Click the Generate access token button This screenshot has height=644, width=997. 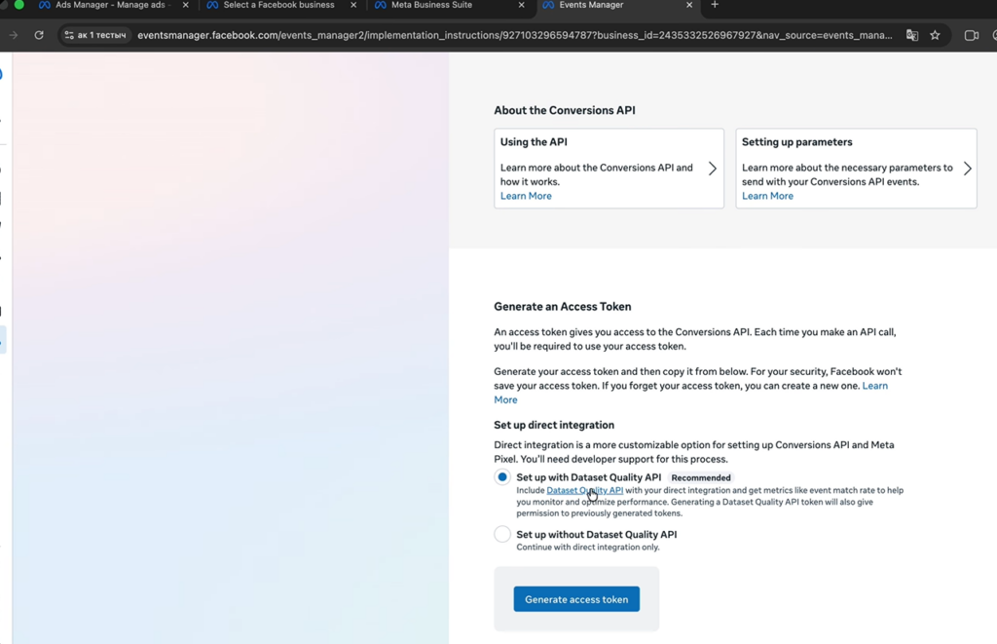click(x=576, y=599)
